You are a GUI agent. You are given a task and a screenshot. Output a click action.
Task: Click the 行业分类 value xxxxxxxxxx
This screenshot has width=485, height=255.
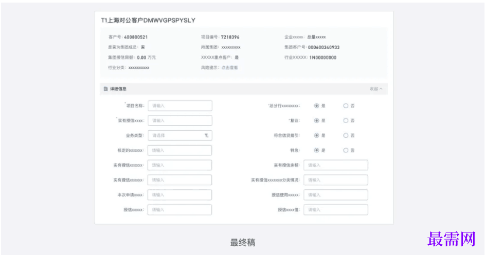tap(139, 68)
